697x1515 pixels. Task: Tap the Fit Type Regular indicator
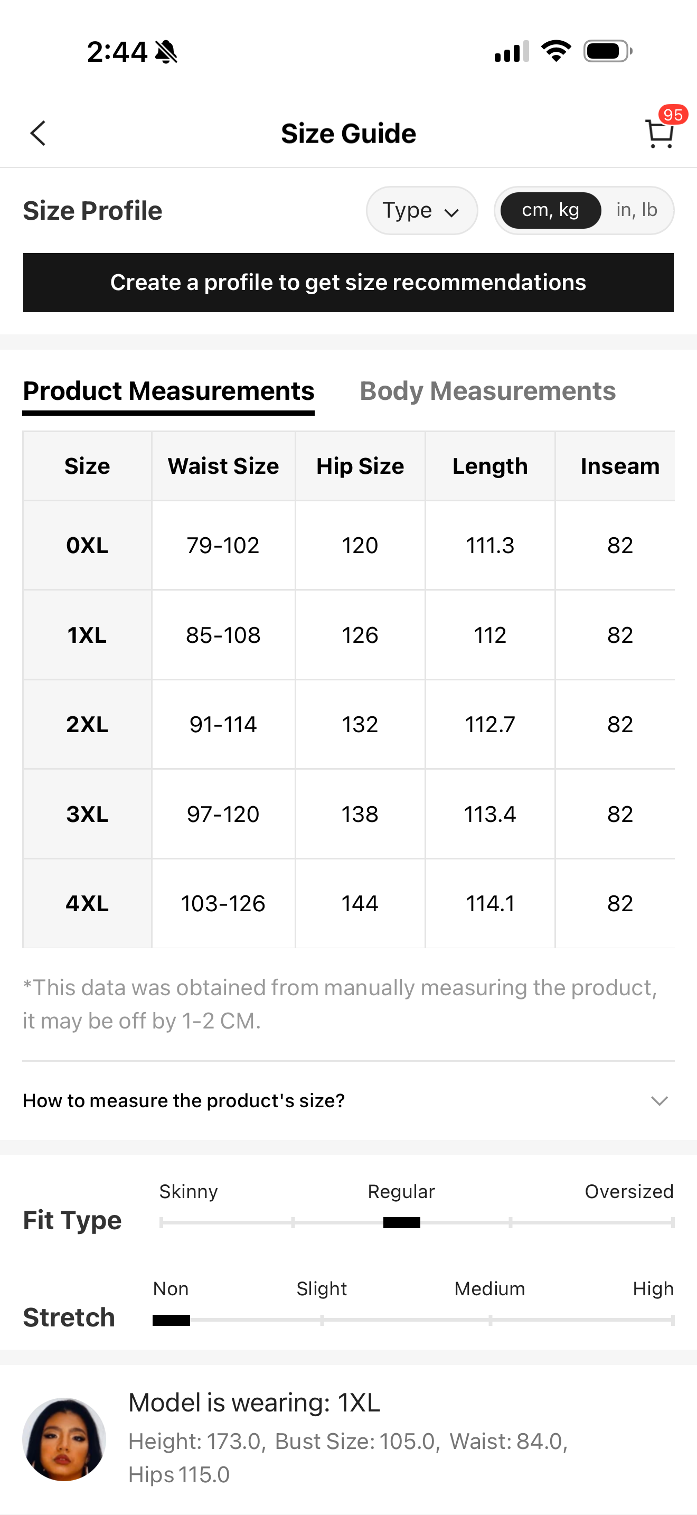point(401,1223)
